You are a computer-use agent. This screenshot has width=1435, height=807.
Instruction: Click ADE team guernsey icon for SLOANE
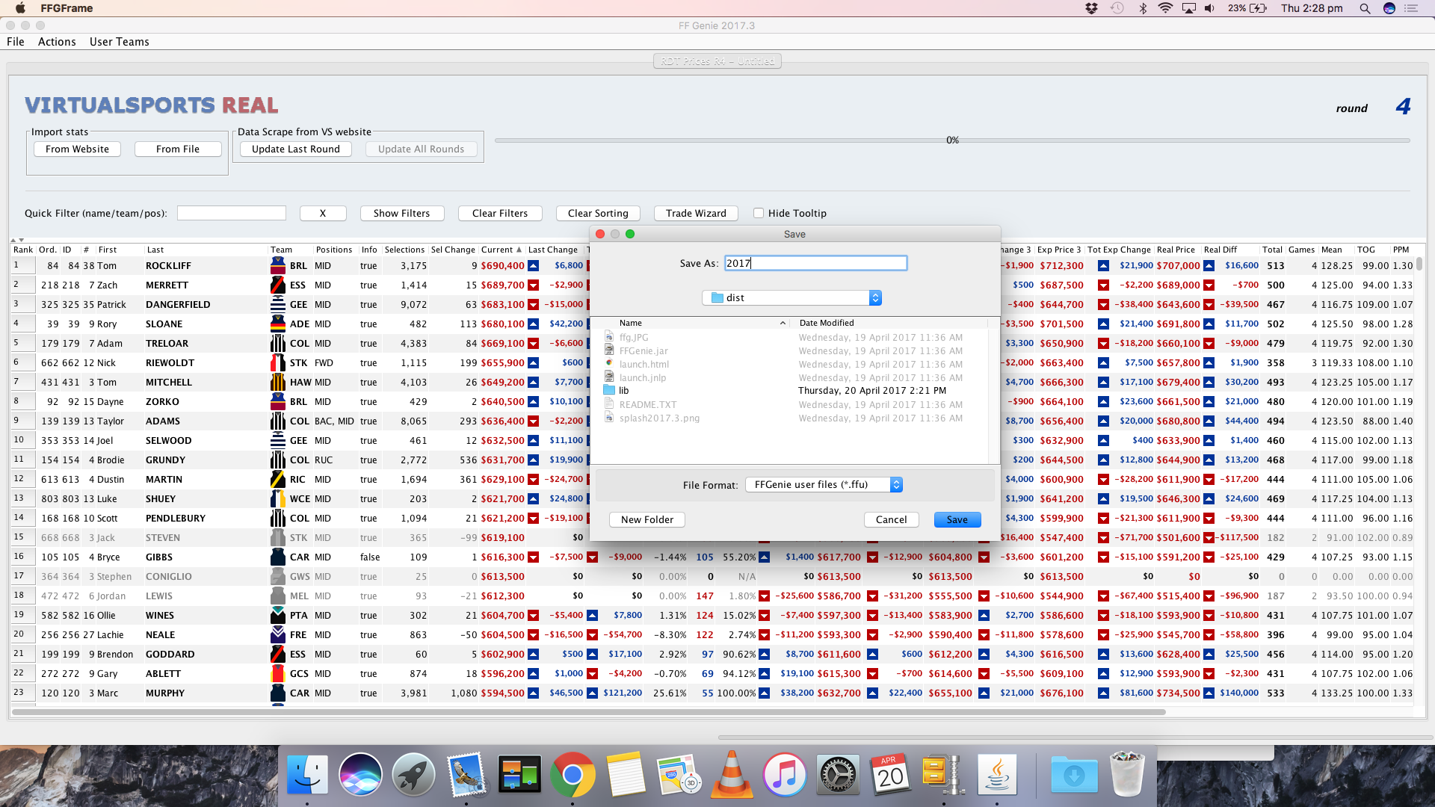pos(278,324)
